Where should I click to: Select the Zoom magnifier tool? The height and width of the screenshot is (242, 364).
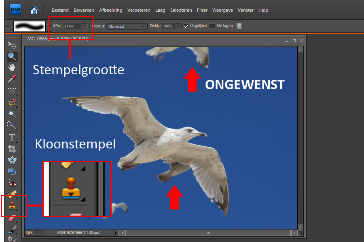(12, 56)
